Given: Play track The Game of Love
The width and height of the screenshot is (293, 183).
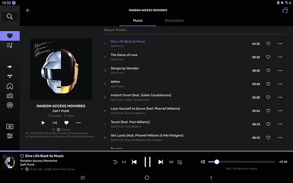Looking at the screenshot, I should pos(124,55).
